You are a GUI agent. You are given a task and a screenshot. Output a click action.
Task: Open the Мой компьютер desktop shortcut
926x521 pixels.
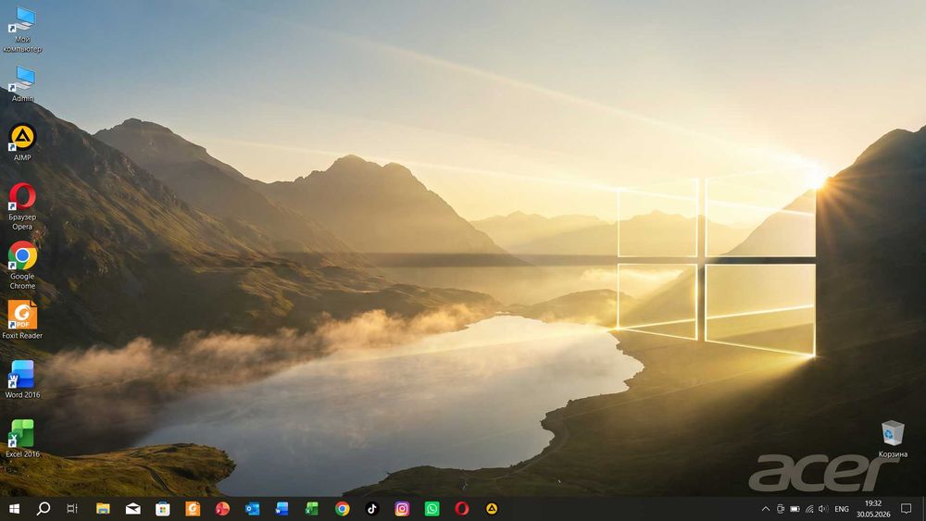[22, 30]
